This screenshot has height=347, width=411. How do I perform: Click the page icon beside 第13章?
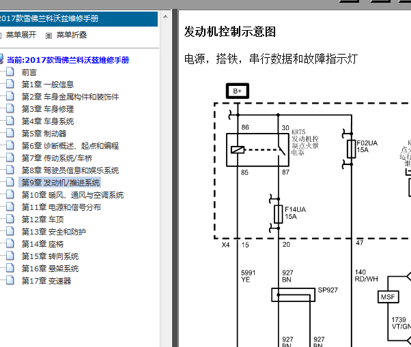[10, 231]
